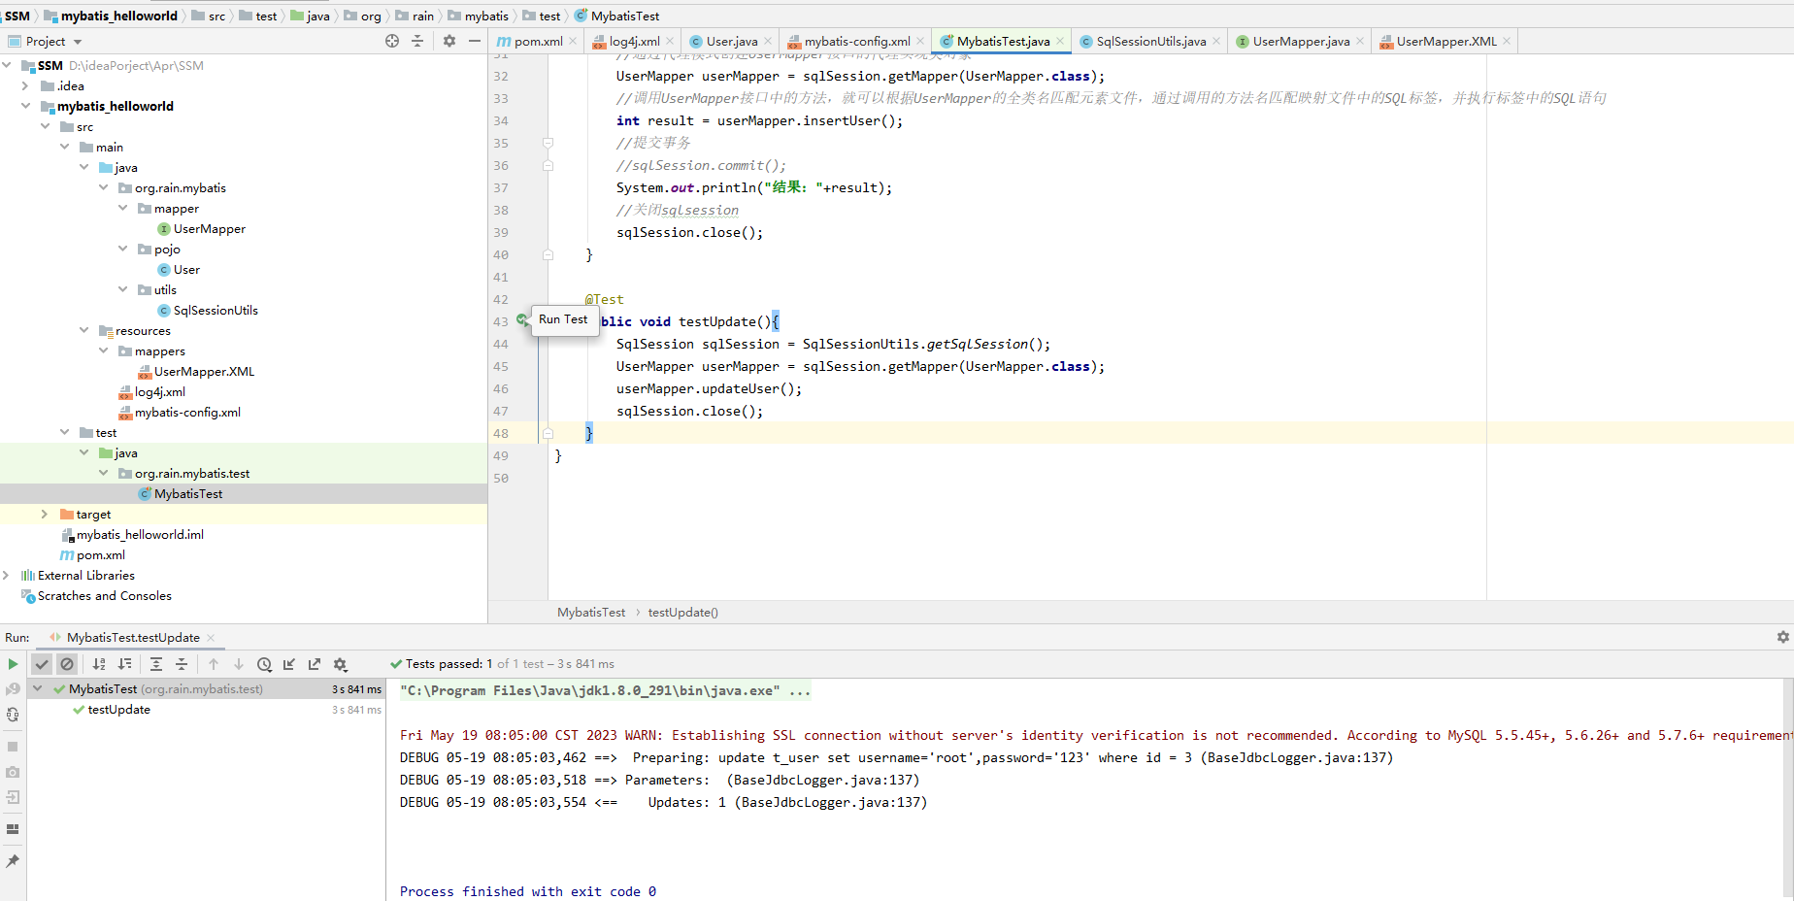Pin the Run tab with pin icon
The image size is (1794, 901).
[13, 861]
